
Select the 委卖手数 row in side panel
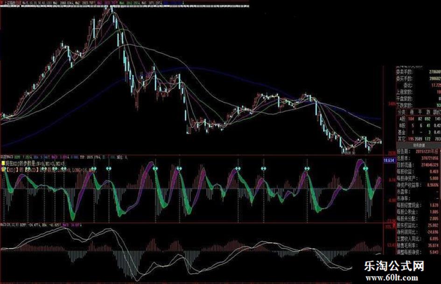coord(419,72)
